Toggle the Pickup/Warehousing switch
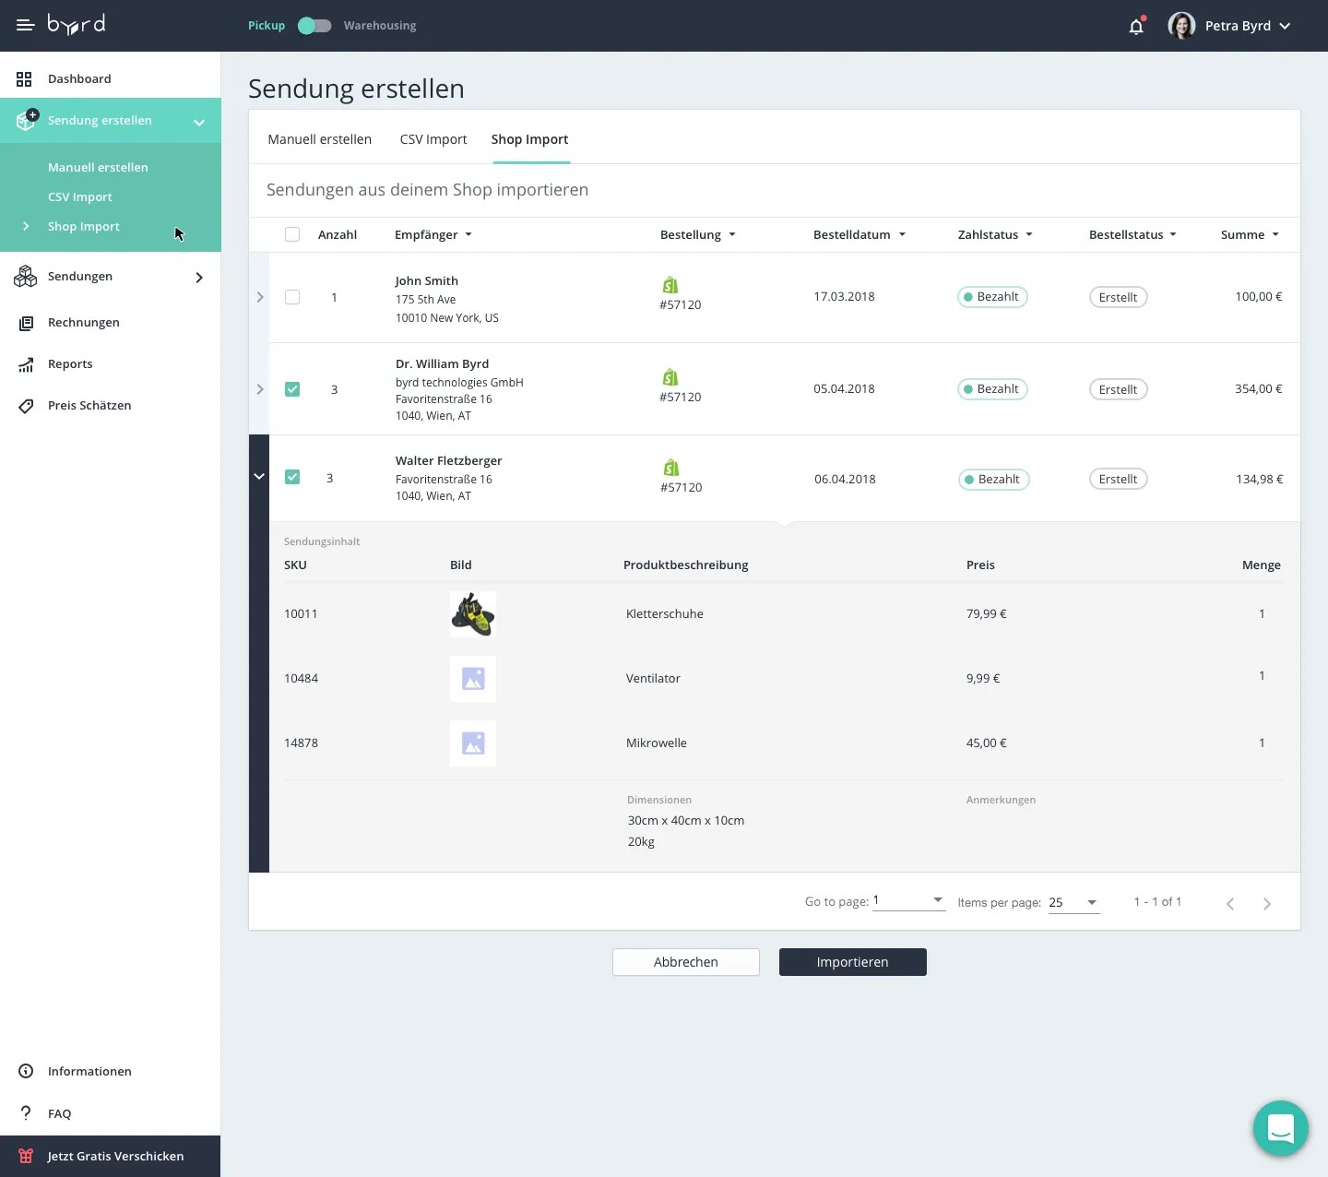This screenshot has height=1177, width=1328. click(x=314, y=26)
